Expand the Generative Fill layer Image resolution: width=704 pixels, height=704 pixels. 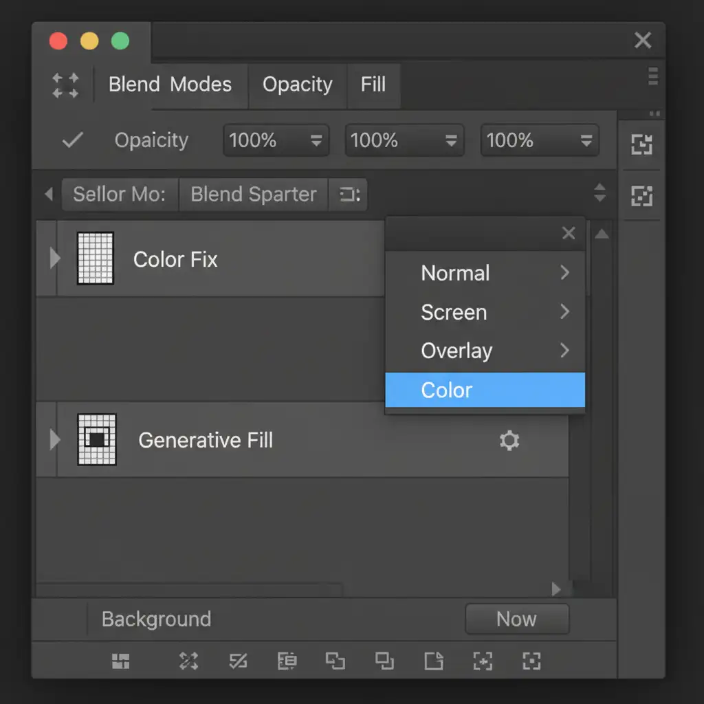click(x=55, y=440)
